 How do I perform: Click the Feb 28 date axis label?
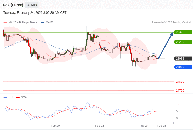[x=161, y=126]
